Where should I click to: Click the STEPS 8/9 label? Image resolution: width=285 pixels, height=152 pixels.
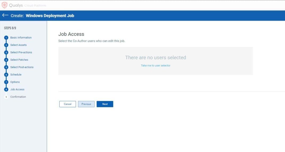coord(10,28)
